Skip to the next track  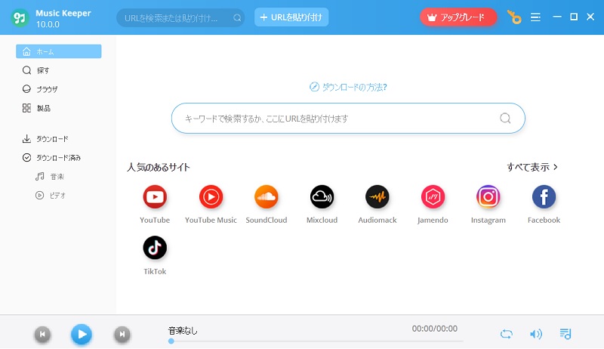tap(122, 334)
